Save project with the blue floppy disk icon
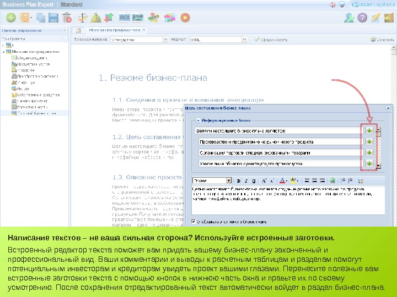This screenshot has height=297, width=397. (x=53, y=18)
